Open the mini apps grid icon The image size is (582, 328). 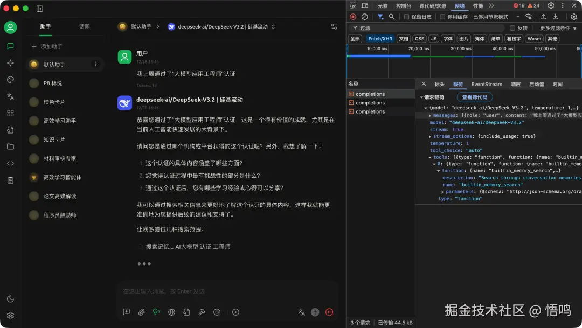point(10,113)
